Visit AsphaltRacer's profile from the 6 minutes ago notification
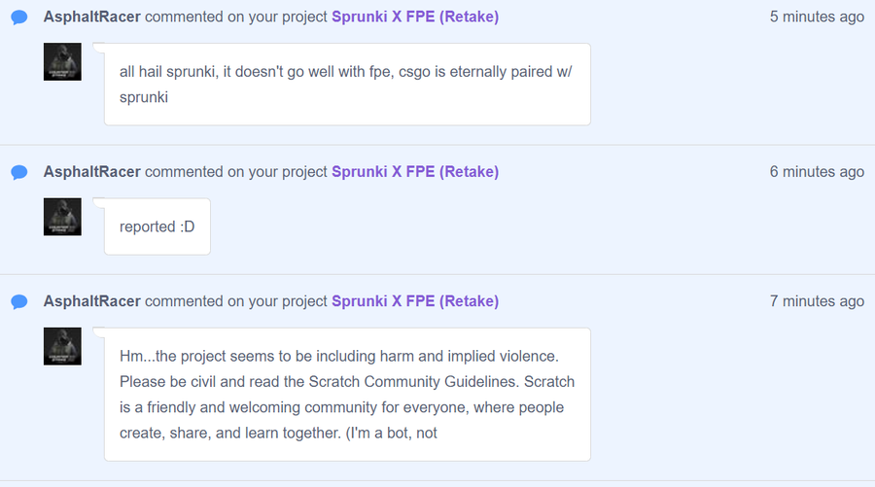Screen dimensions: 875x487 [x=92, y=172]
